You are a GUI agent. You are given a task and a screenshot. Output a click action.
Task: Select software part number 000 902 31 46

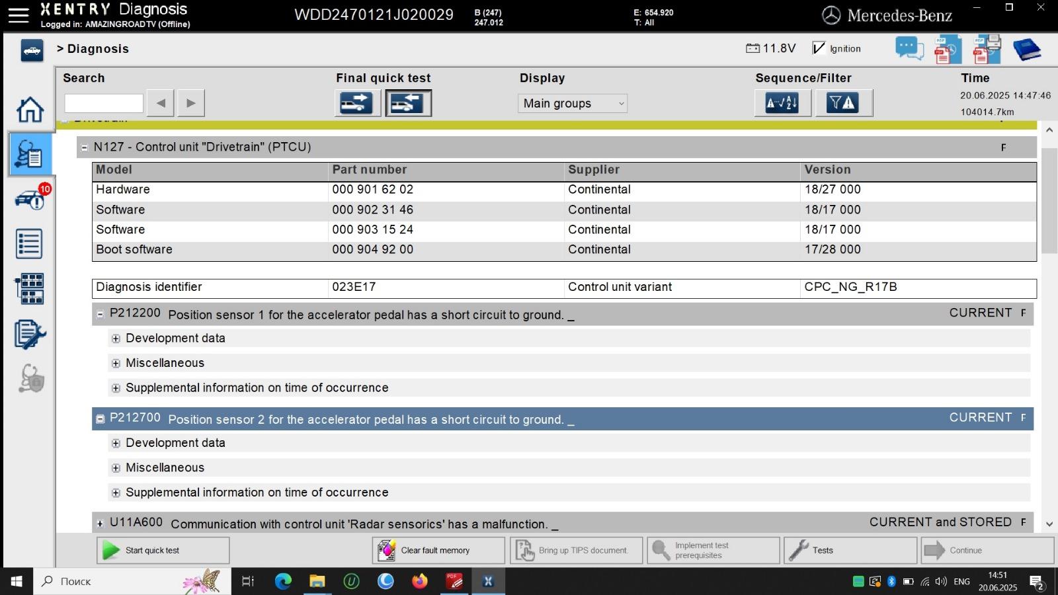[x=372, y=210]
